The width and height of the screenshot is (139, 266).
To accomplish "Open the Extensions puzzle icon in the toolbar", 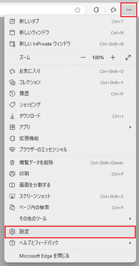I will [96, 10].
